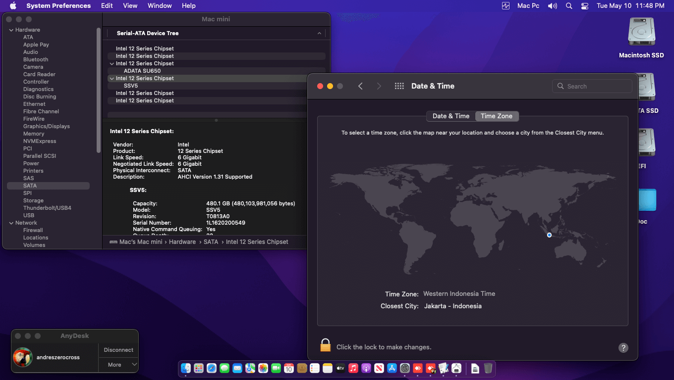Open the Edit menu
This screenshot has height=380, width=674.
(107, 6)
